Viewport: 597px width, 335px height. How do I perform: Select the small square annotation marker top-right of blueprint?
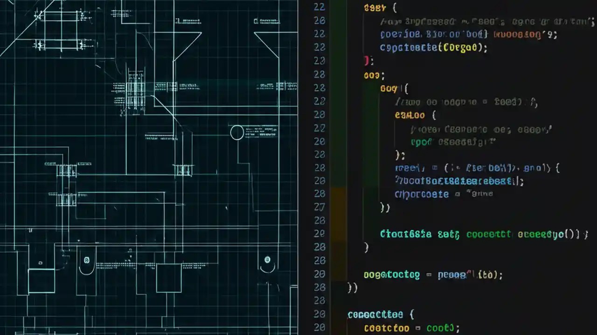coord(257,21)
